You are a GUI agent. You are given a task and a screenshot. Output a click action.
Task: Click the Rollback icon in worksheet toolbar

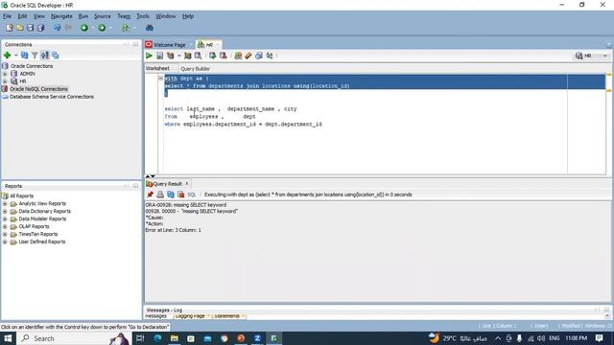tap(224, 56)
